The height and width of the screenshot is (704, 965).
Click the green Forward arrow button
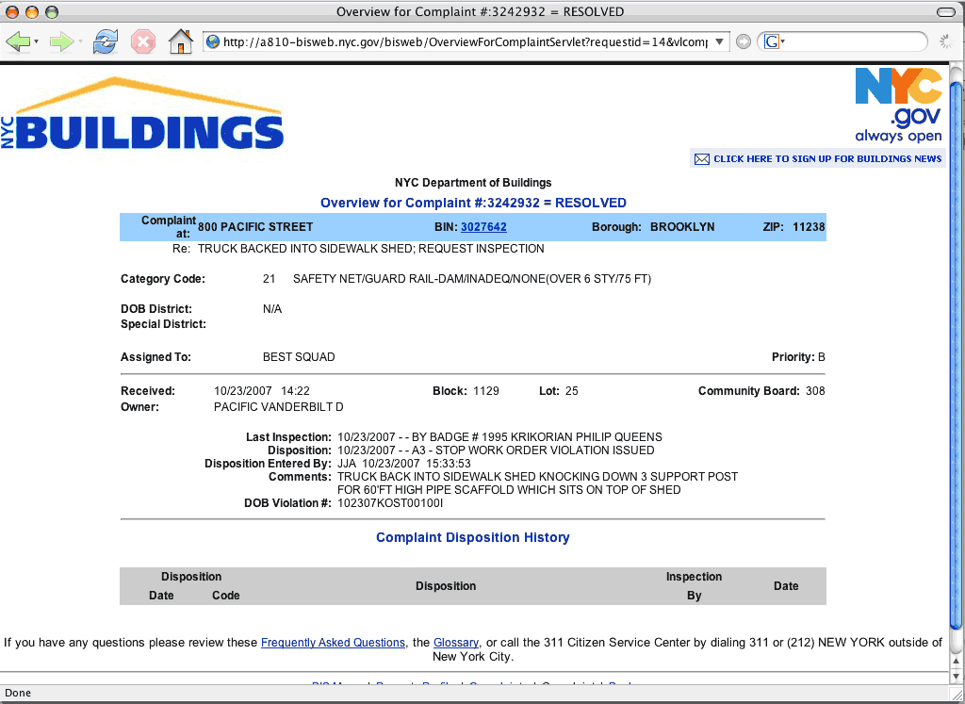coord(61,41)
